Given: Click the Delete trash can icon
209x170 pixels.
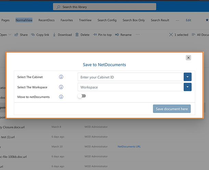Looking at the screenshot, I should pos(77,35).
